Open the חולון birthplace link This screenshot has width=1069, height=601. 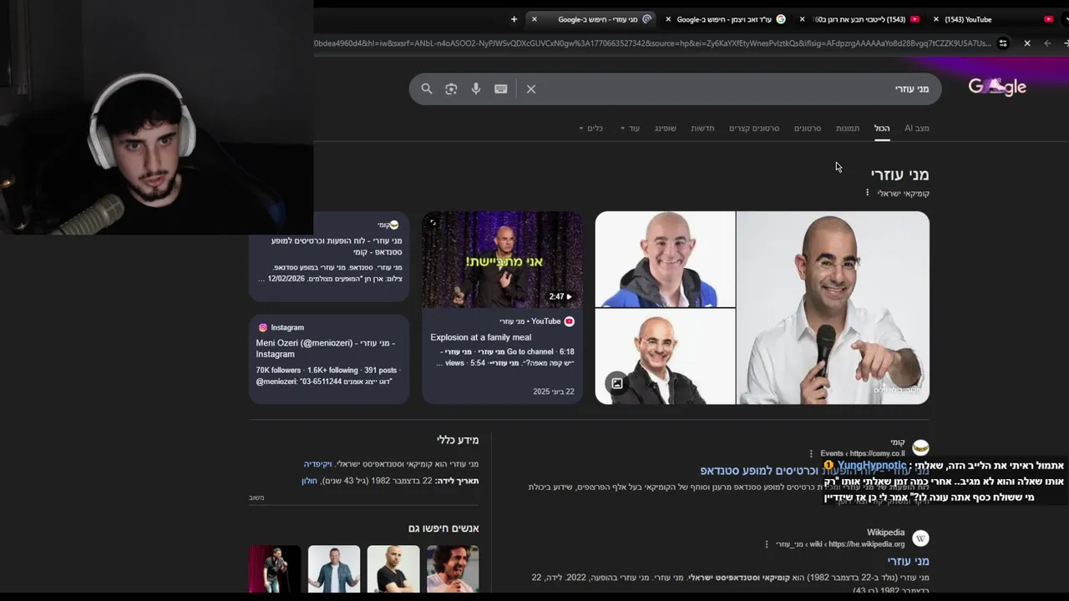309,481
